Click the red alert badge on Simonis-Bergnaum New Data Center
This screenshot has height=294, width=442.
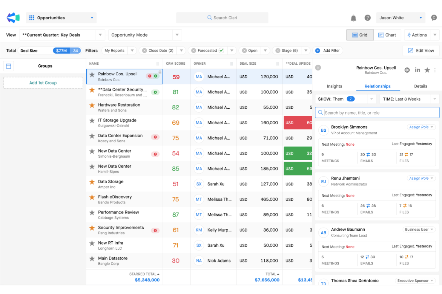tap(155, 154)
